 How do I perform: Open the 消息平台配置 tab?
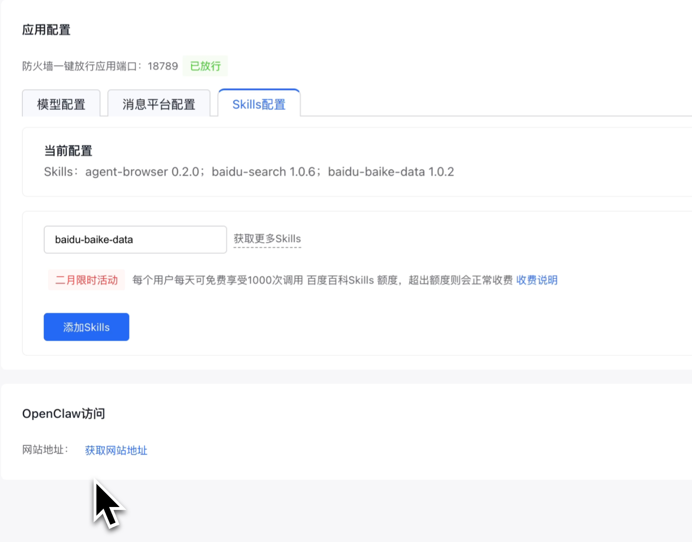coord(159,103)
